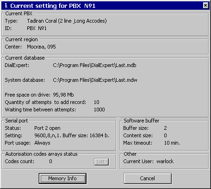211x189 pixels.
Task: Click the Current User warlock value
Action: click(x=165, y=161)
